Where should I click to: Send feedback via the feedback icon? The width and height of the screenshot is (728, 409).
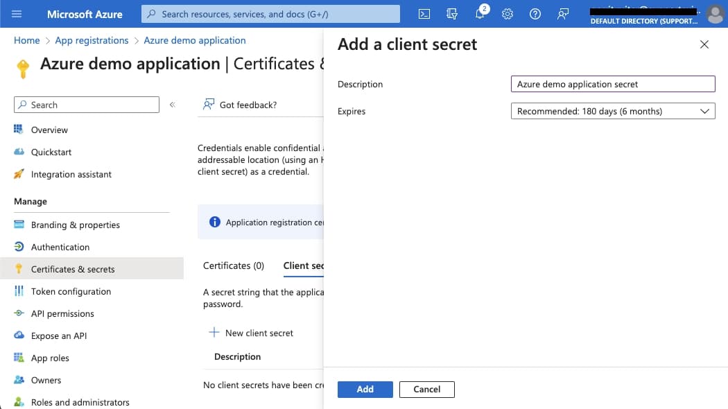(x=562, y=14)
